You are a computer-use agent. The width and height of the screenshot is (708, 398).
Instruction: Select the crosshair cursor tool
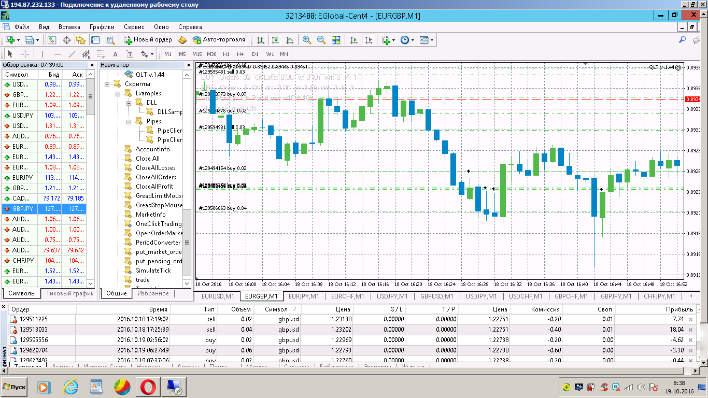coord(25,54)
